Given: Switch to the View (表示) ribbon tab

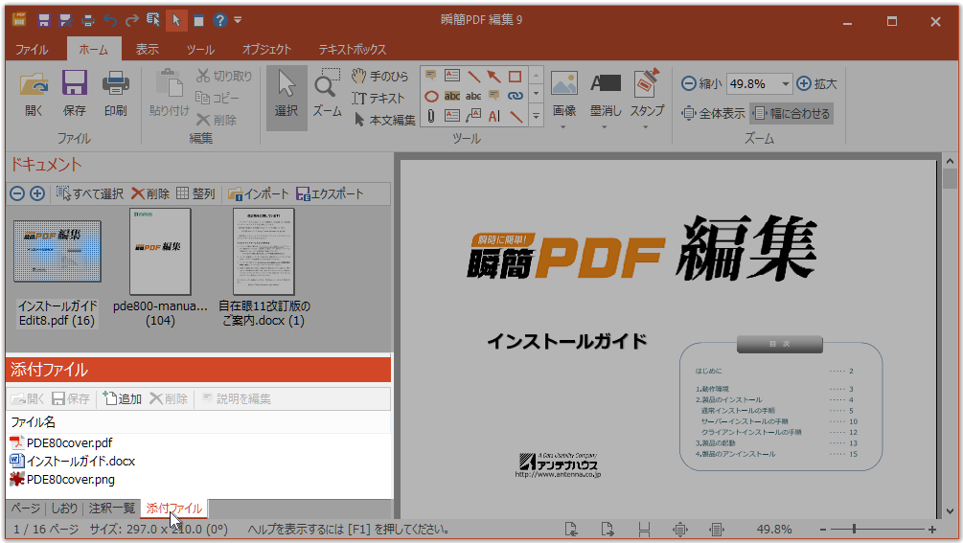Looking at the screenshot, I should (x=148, y=50).
